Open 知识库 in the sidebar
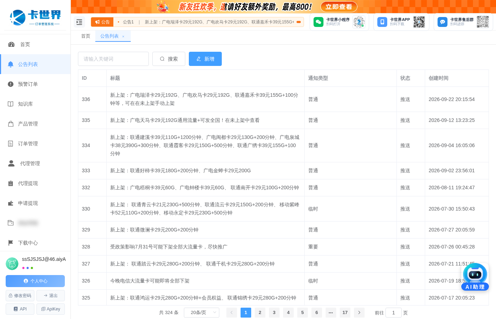The height and width of the screenshot is (319, 496). pyautogui.click(x=35, y=104)
